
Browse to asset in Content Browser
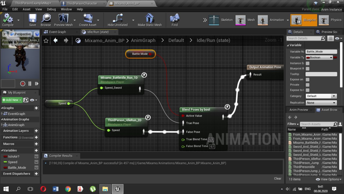coord(46,20)
